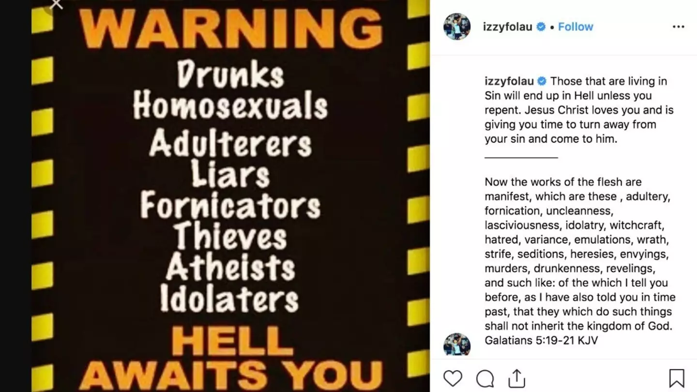697x392 pixels.
Task: Click the verified badge in the caption
Action: (x=542, y=81)
